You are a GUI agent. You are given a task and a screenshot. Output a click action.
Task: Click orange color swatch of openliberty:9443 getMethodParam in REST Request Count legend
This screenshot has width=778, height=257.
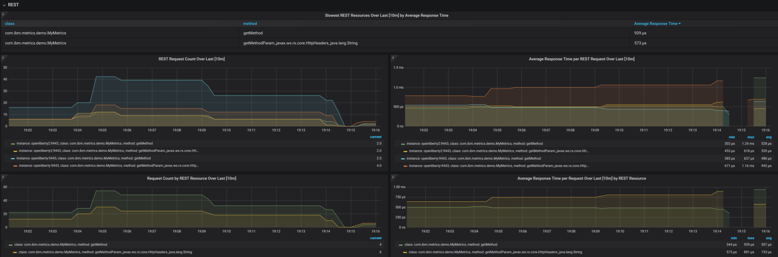[15, 166]
